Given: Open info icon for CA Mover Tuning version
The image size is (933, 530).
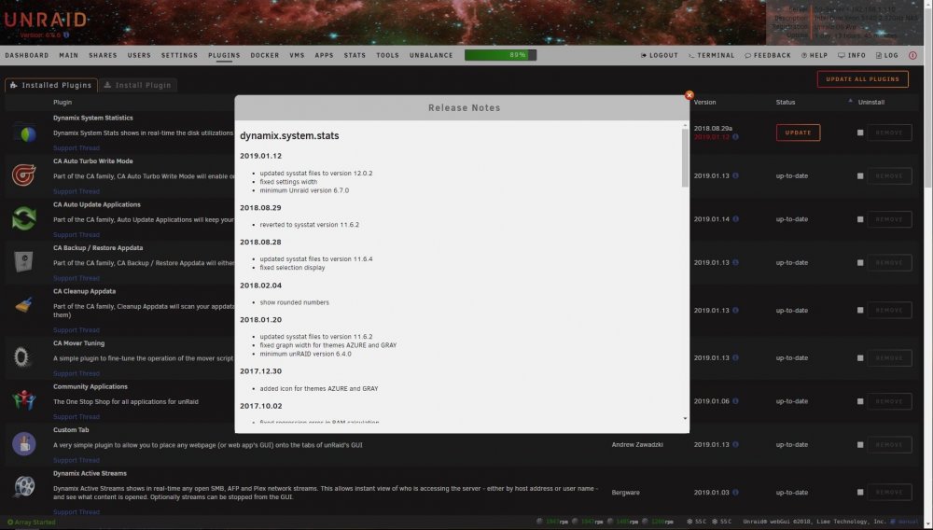Looking at the screenshot, I should pyautogui.click(x=735, y=357).
